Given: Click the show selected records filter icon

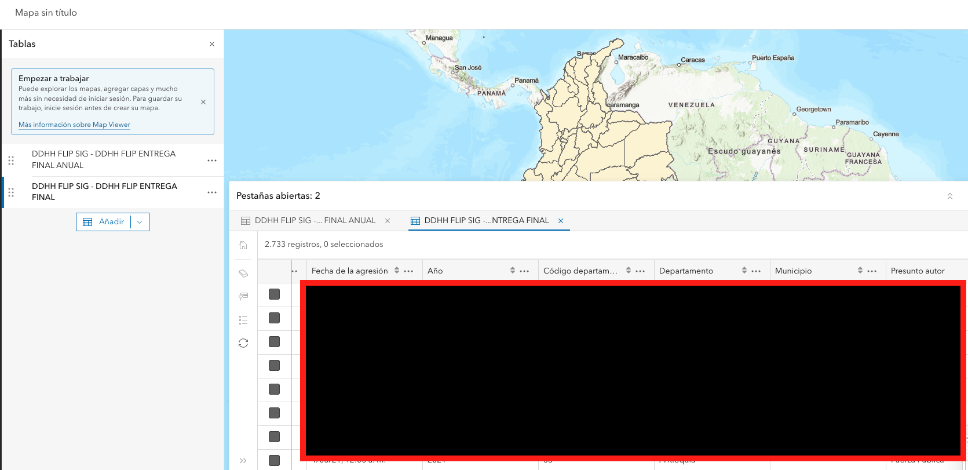Looking at the screenshot, I should coord(243,296).
